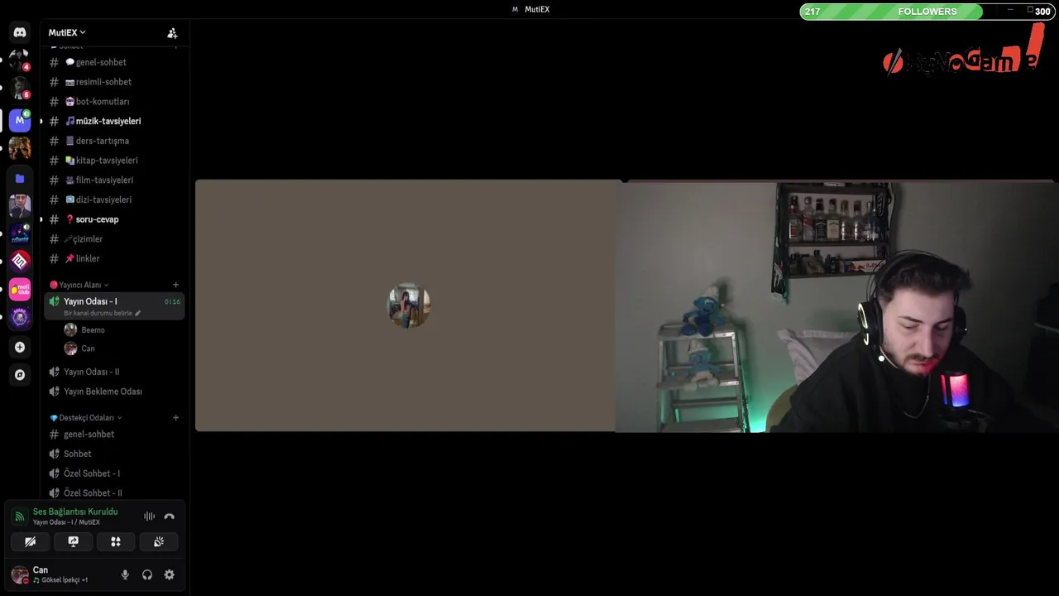Toggle noise suppression waveform icon
The image size is (1059, 596).
click(149, 517)
